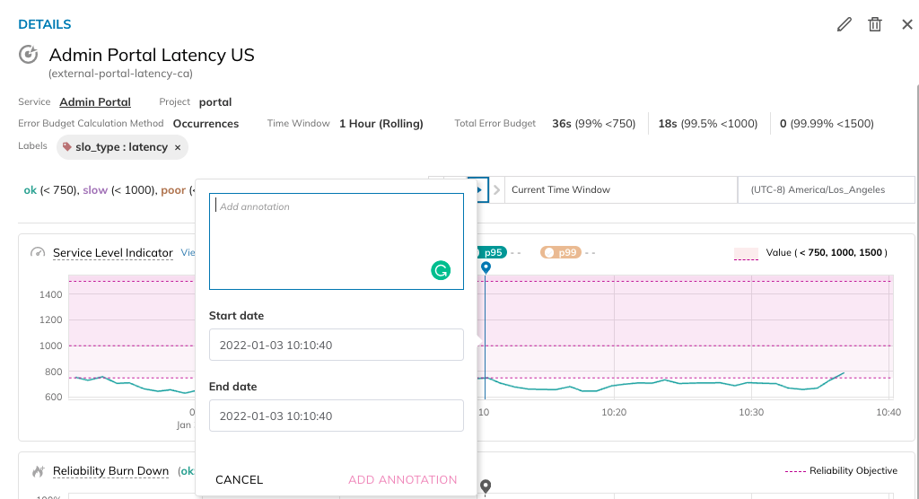Click the Add Annotation button
The image size is (919, 499).
(403, 479)
